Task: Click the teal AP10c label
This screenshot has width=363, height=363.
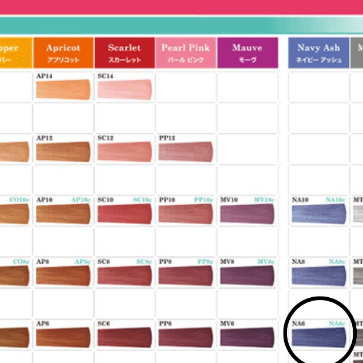Action: [81, 200]
